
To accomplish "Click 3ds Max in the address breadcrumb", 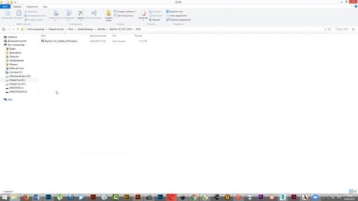I will pos(101,29).
